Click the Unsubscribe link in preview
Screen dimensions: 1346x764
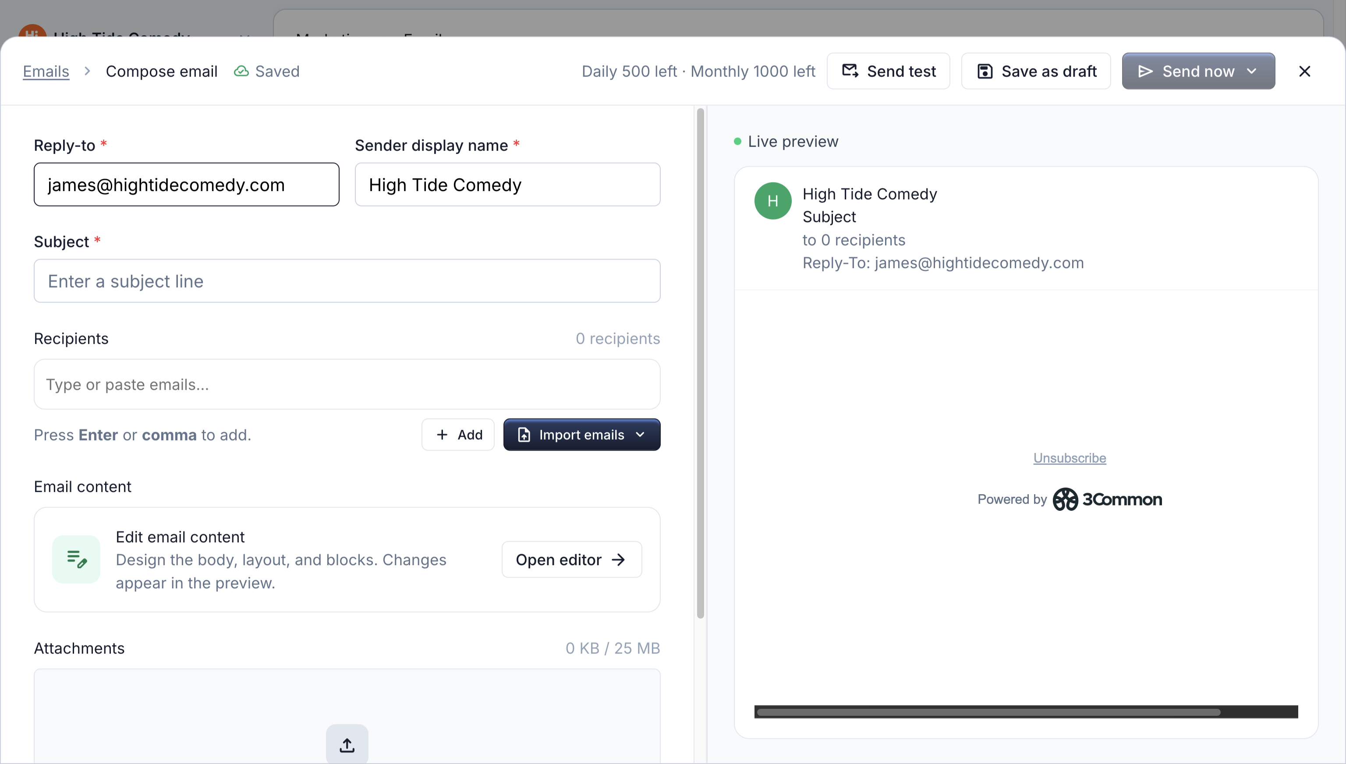[x=1070, y=458]
